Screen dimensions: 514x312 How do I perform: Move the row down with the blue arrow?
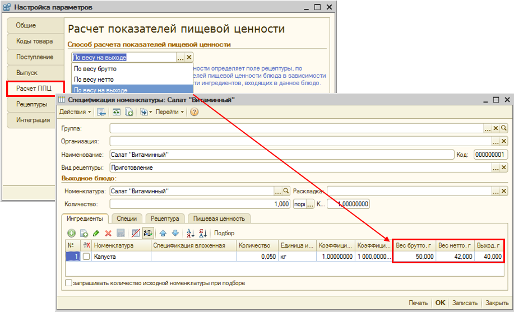tap(175, 233)
